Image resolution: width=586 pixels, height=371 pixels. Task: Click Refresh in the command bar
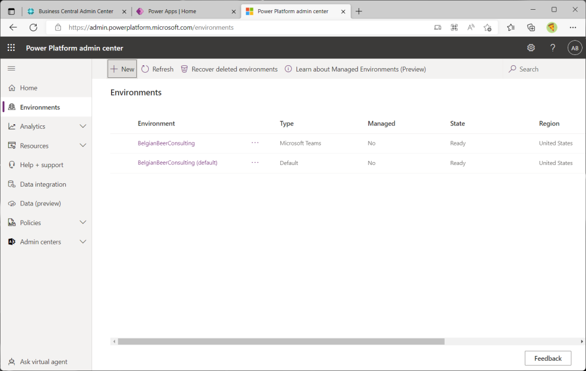(157, 69)
